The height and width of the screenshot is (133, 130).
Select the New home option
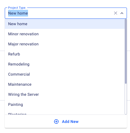coord(65,24)
